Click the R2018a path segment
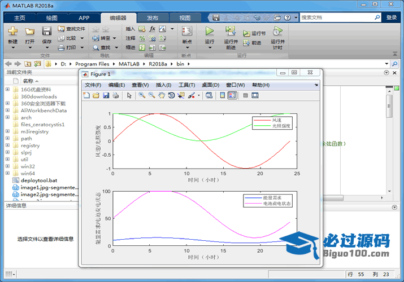404x282 pixels. [158, 64]
